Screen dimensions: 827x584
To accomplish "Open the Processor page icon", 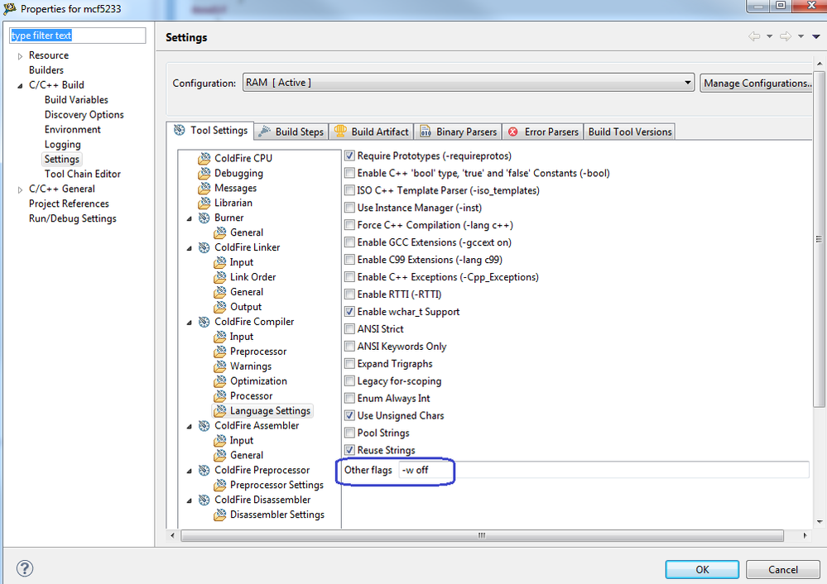I will [x=220, y=395].
